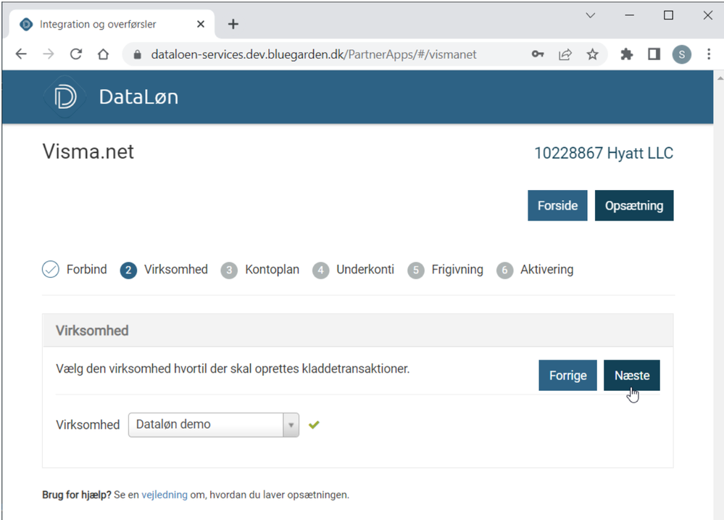Open saved passwords key icon
The image size is (724, 520).
coord(538,54)
